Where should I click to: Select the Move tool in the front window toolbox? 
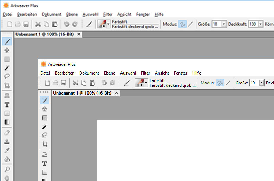(x=45, y=109)
